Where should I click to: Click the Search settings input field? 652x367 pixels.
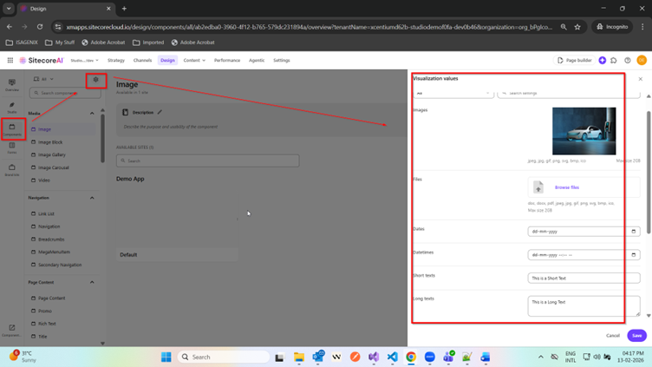tap(569, 93)
